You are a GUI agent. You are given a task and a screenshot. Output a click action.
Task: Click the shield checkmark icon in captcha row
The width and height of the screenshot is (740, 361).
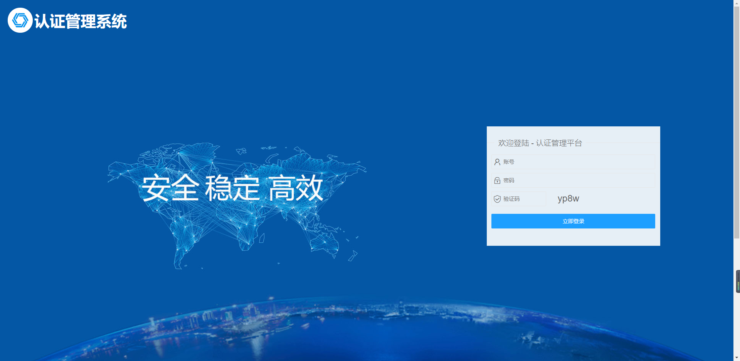(497, 198)
